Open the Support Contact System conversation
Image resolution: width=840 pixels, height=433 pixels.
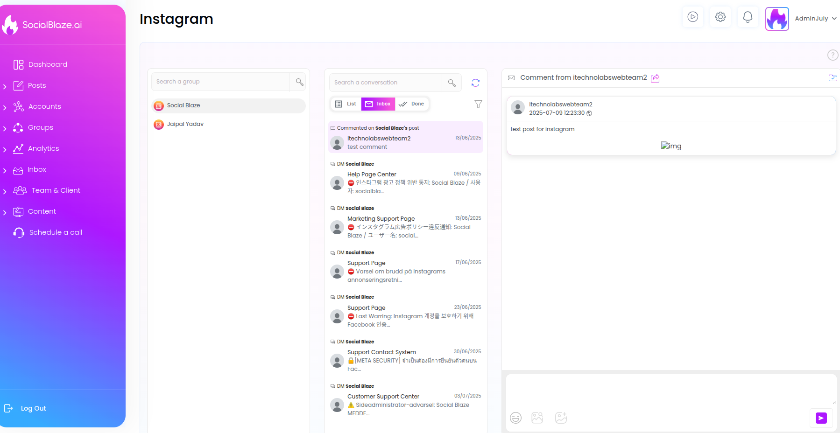[x=406, y=356]
